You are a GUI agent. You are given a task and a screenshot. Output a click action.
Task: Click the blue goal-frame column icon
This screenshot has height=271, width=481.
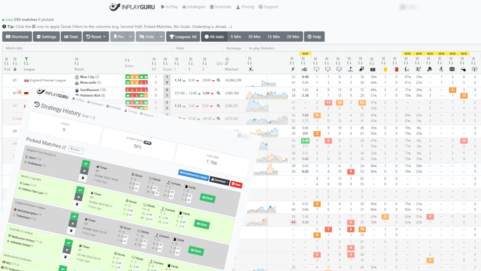339,69
